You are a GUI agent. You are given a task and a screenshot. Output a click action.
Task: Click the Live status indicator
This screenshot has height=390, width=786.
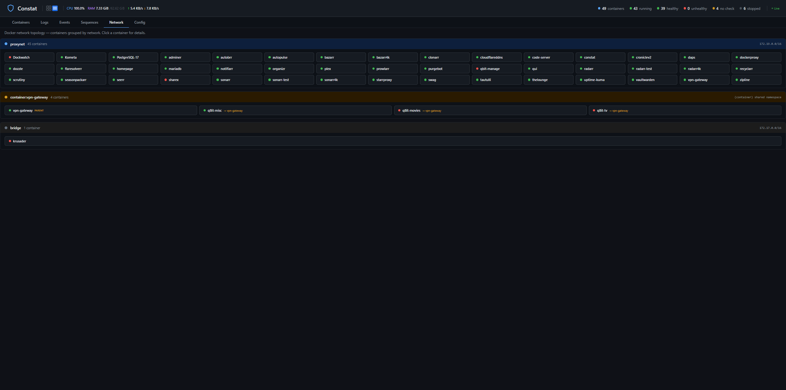click(x=775, y=9)
